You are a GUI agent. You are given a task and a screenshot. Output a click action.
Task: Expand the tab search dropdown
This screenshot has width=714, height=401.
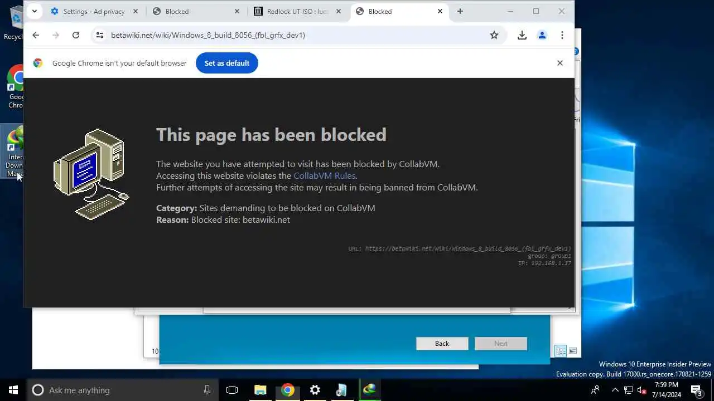click(35, 11)
